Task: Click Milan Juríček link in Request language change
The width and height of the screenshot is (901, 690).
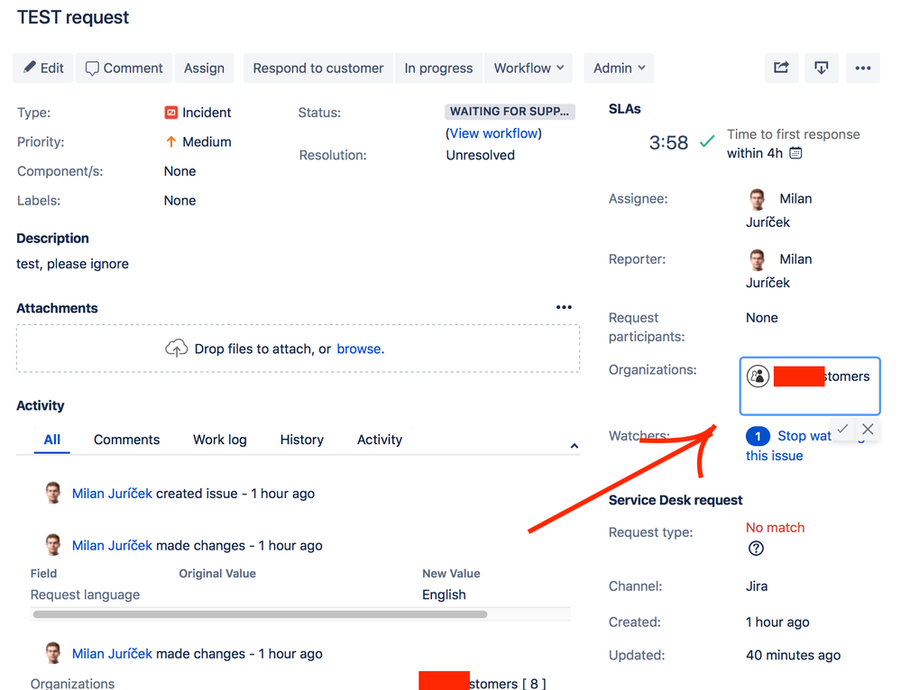Action: point(112,546)
